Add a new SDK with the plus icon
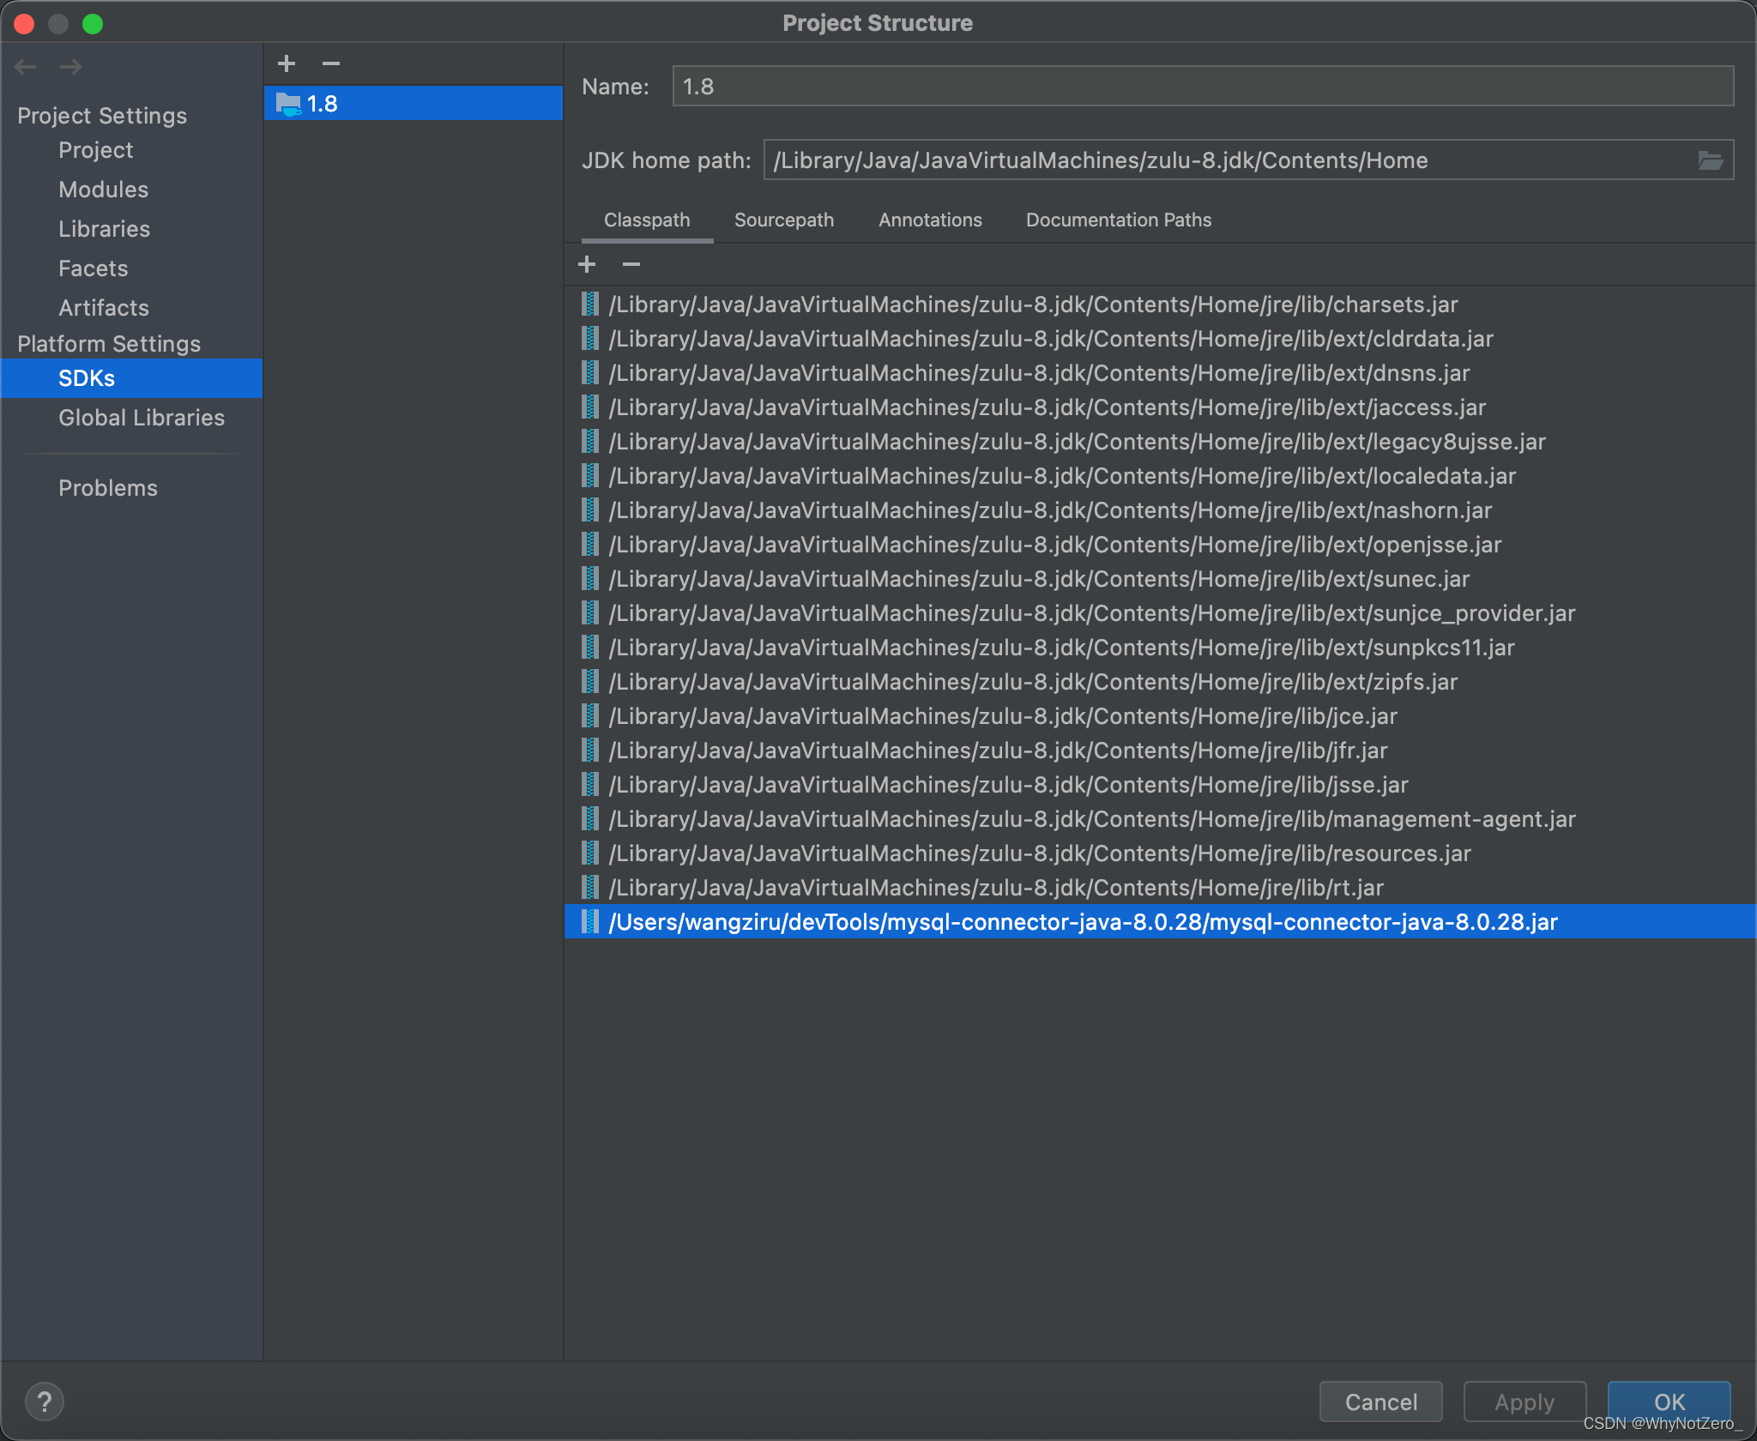Image resolution: width=1757 pixels, height=1441 pixels. point(287,63)
